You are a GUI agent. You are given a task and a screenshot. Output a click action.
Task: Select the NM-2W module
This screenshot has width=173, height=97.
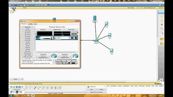[x=28, y=42]
